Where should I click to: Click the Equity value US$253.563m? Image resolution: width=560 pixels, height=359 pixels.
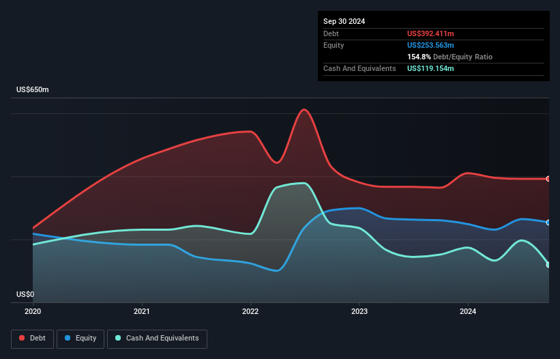click(x=430, y=45)
